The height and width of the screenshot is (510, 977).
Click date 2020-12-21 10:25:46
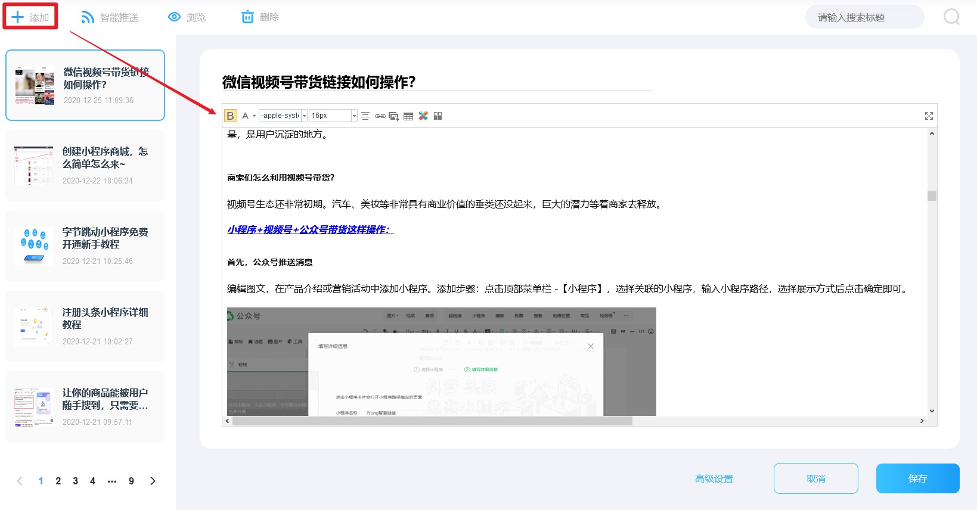pyautogui.click(x=98, y=261)
